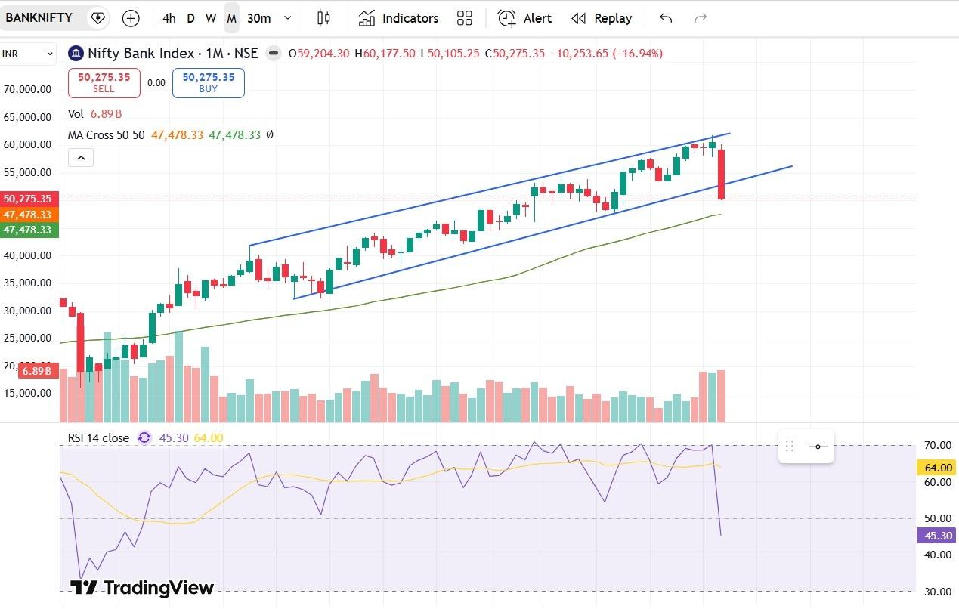The height and width of the screenshot is (609, 959).
Task: Click the 6.89 B volume axis label
Action: 38,371
